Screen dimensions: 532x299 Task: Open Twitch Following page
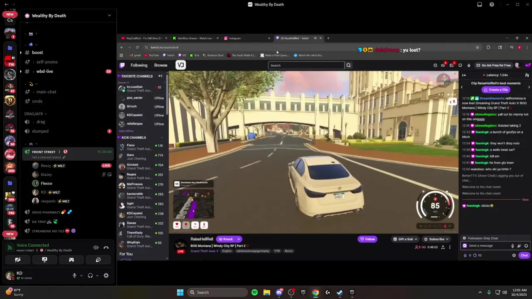click(x=139, y=65)
